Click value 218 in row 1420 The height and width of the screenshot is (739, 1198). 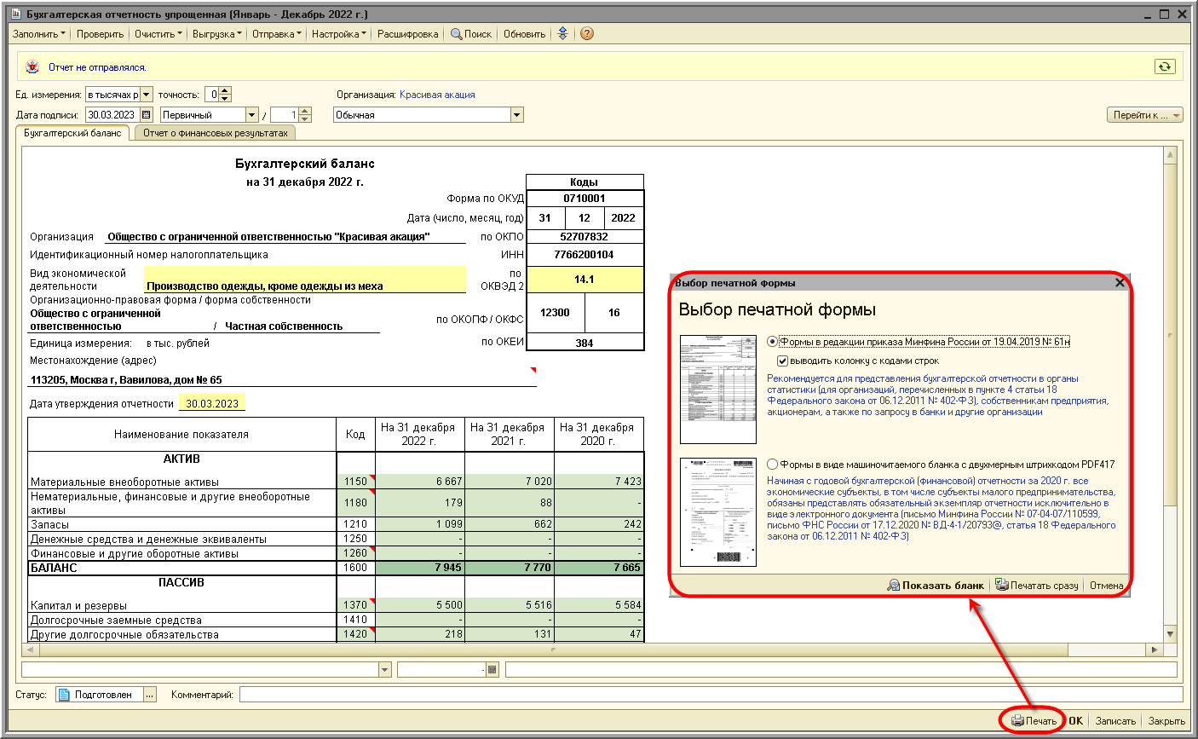coord(420,634)
